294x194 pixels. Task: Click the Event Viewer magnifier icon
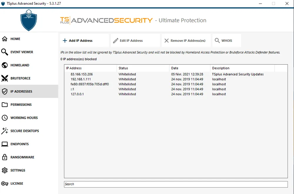tap(5, 52)
